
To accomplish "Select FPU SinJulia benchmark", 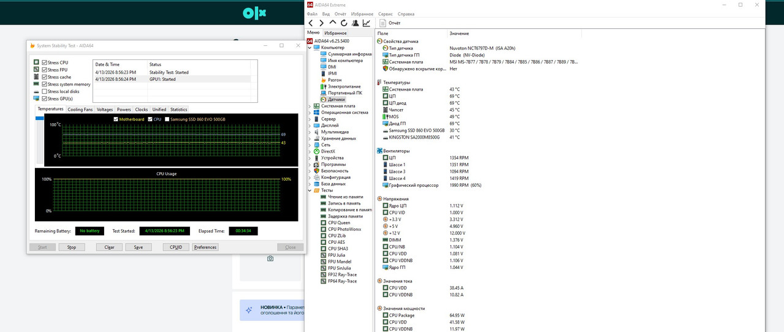I will (340, 268).
